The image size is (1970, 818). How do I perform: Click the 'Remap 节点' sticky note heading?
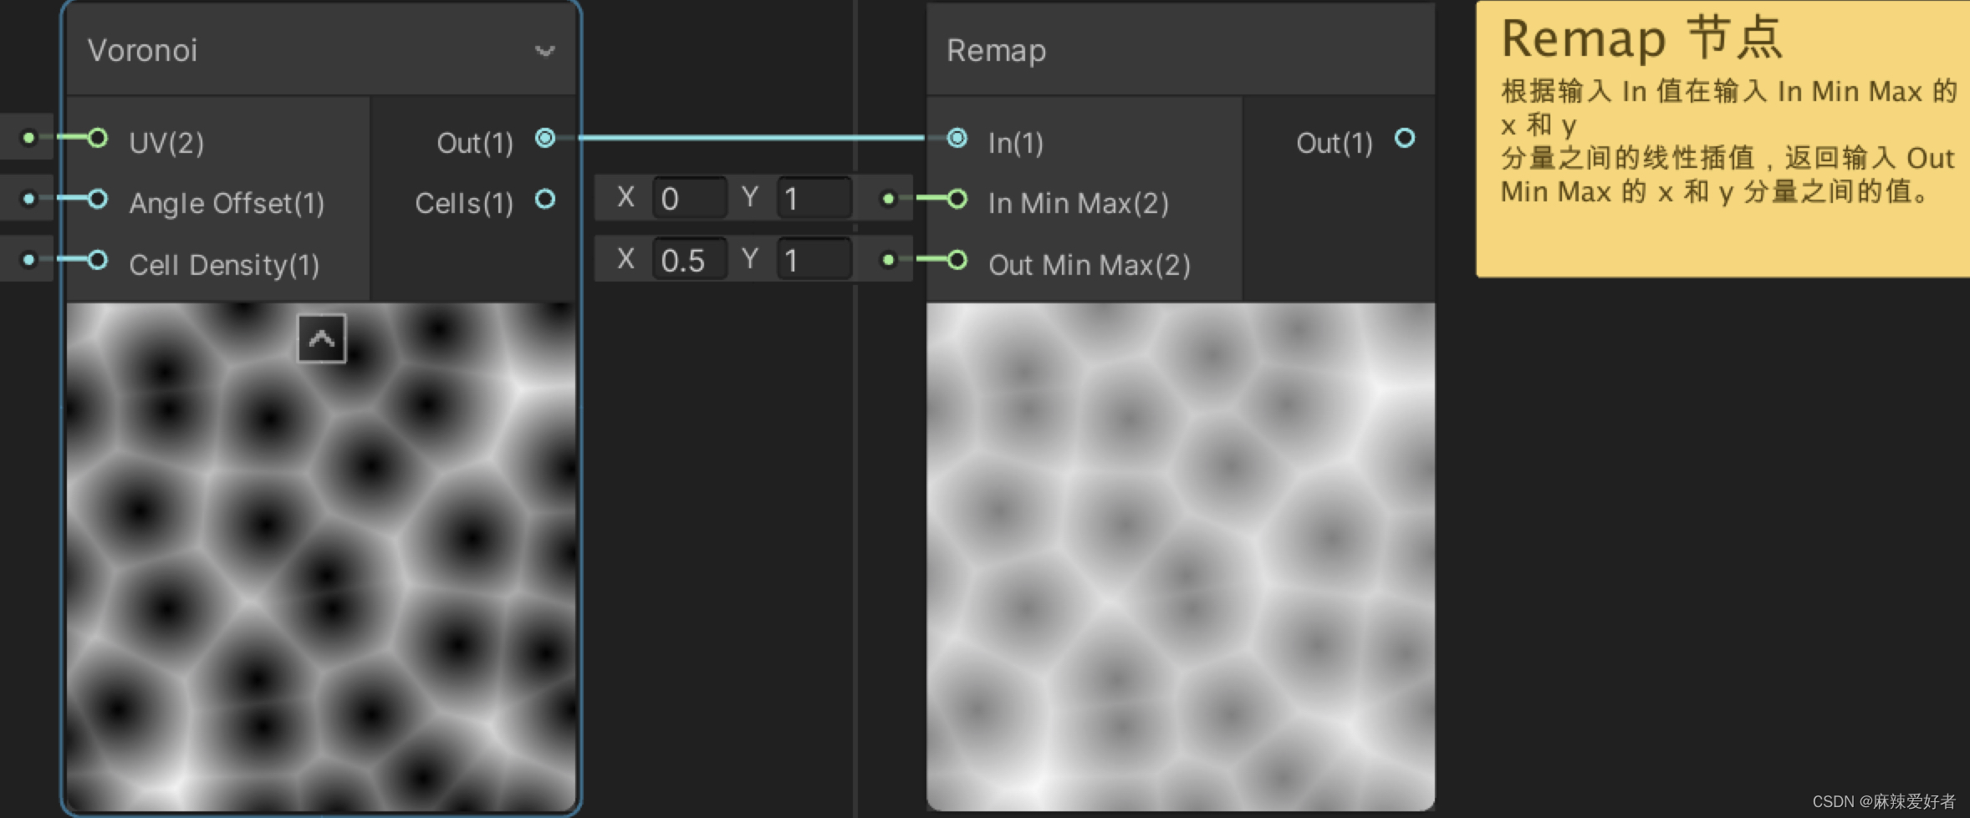point(1642,38)
